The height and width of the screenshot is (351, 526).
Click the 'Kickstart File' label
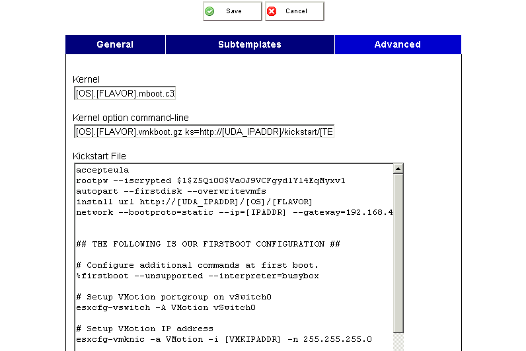[x=99, y=157]
